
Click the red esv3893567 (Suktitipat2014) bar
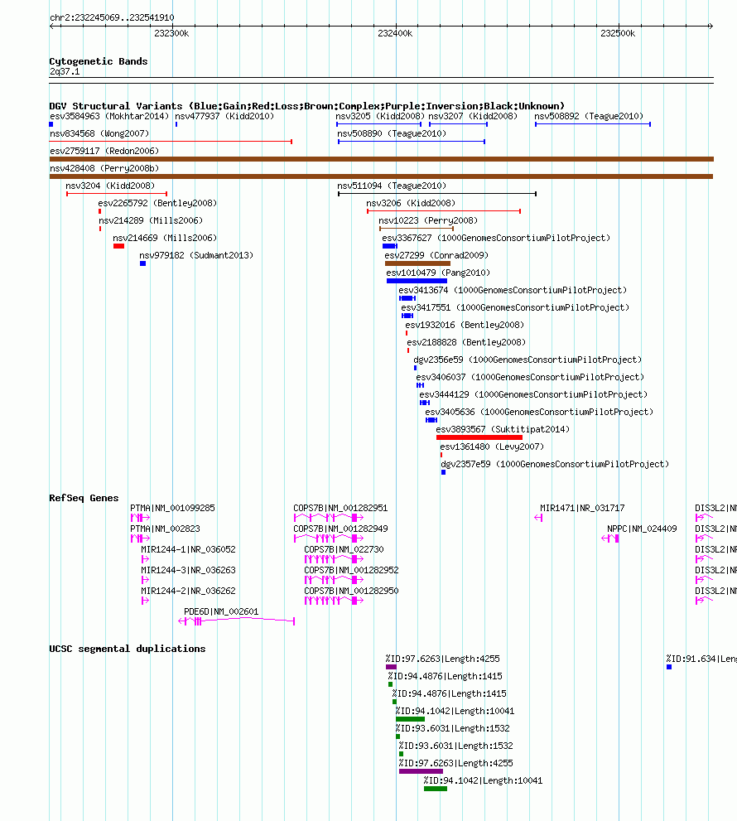click(x=479, y=437)
